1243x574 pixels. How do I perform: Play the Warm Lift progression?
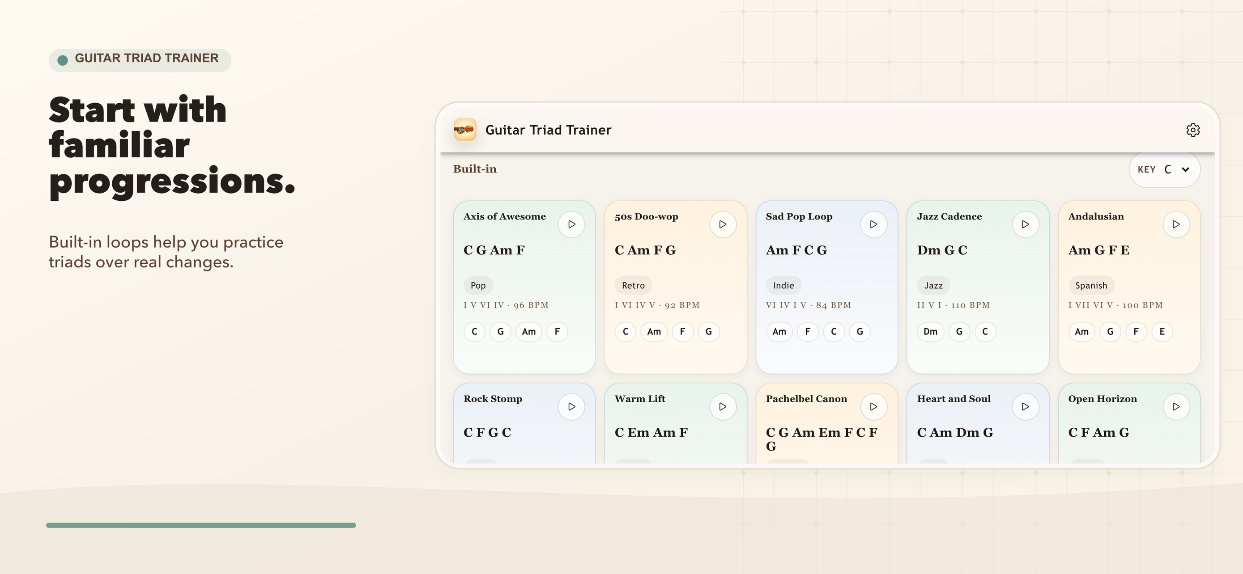tap(723, 407)
